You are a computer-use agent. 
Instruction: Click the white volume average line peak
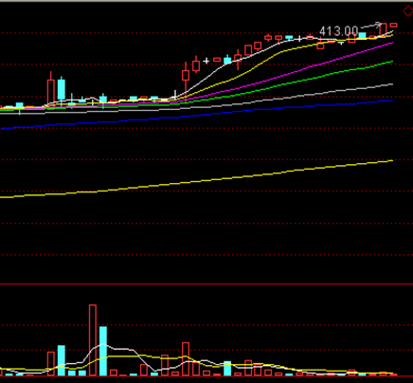pyautogui.click(x=102, y=344)
